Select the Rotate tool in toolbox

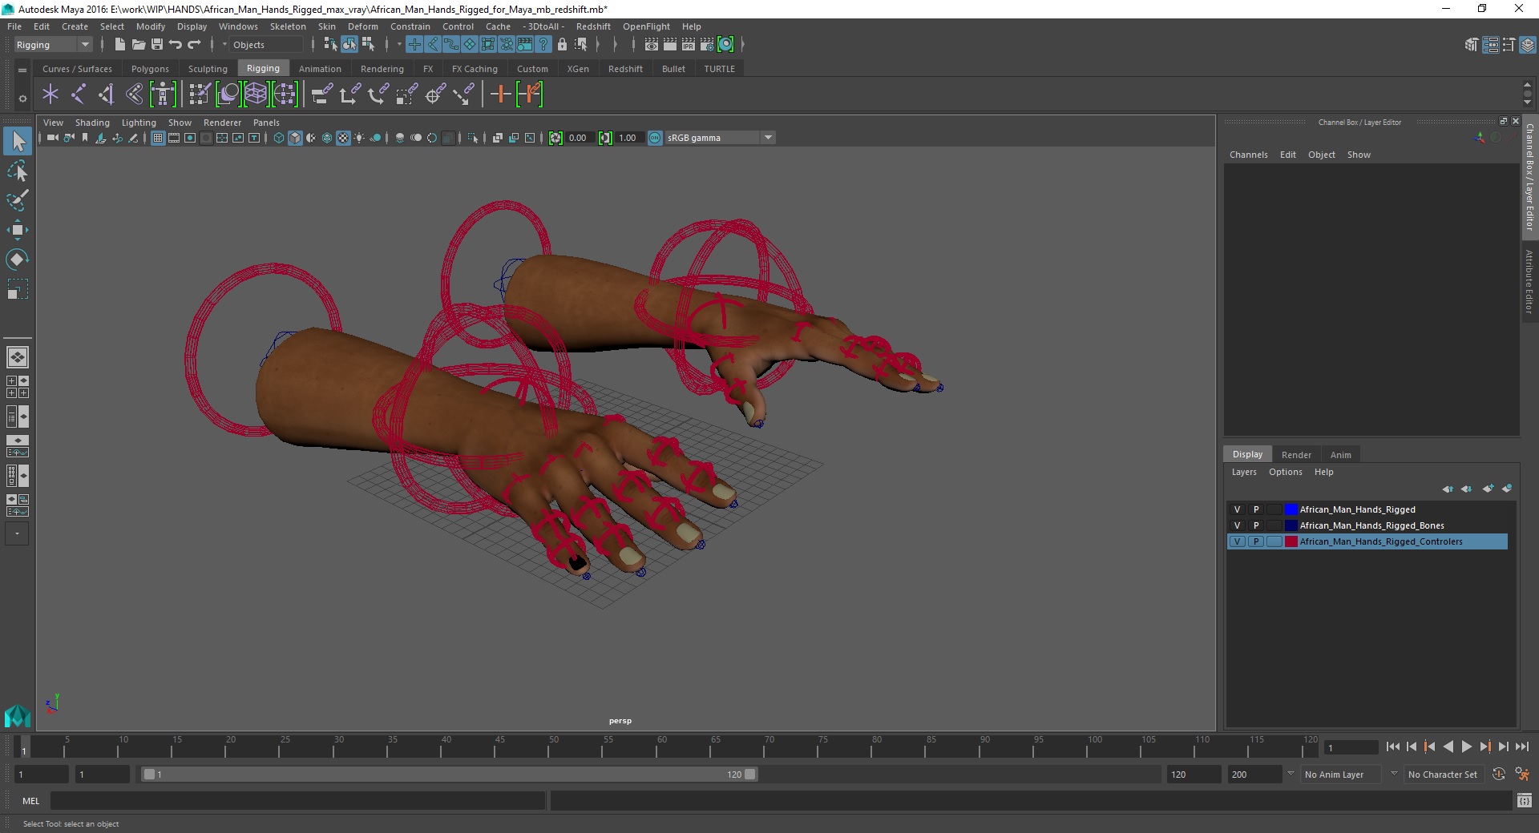coord(17,260)
